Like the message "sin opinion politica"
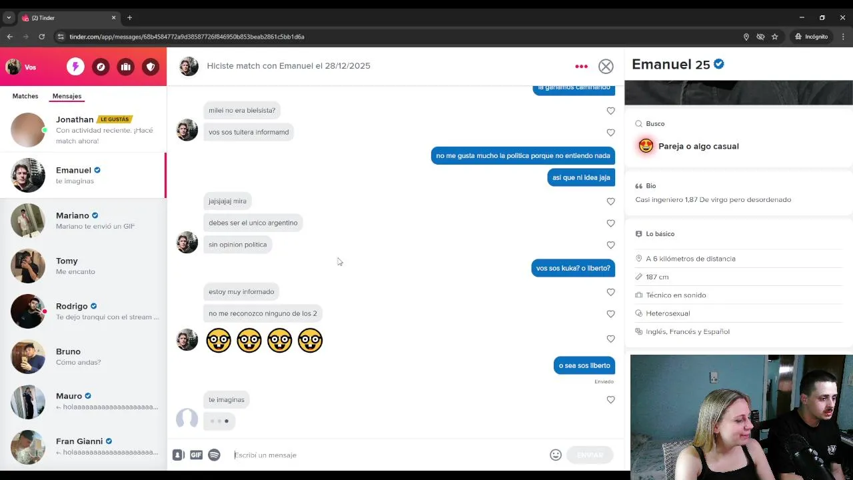Viewport: 853px width, 480px height. (610, 245)
